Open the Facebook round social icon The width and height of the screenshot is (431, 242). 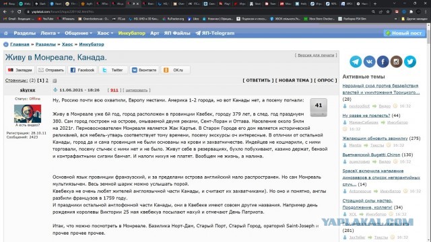tap(383, 62)
